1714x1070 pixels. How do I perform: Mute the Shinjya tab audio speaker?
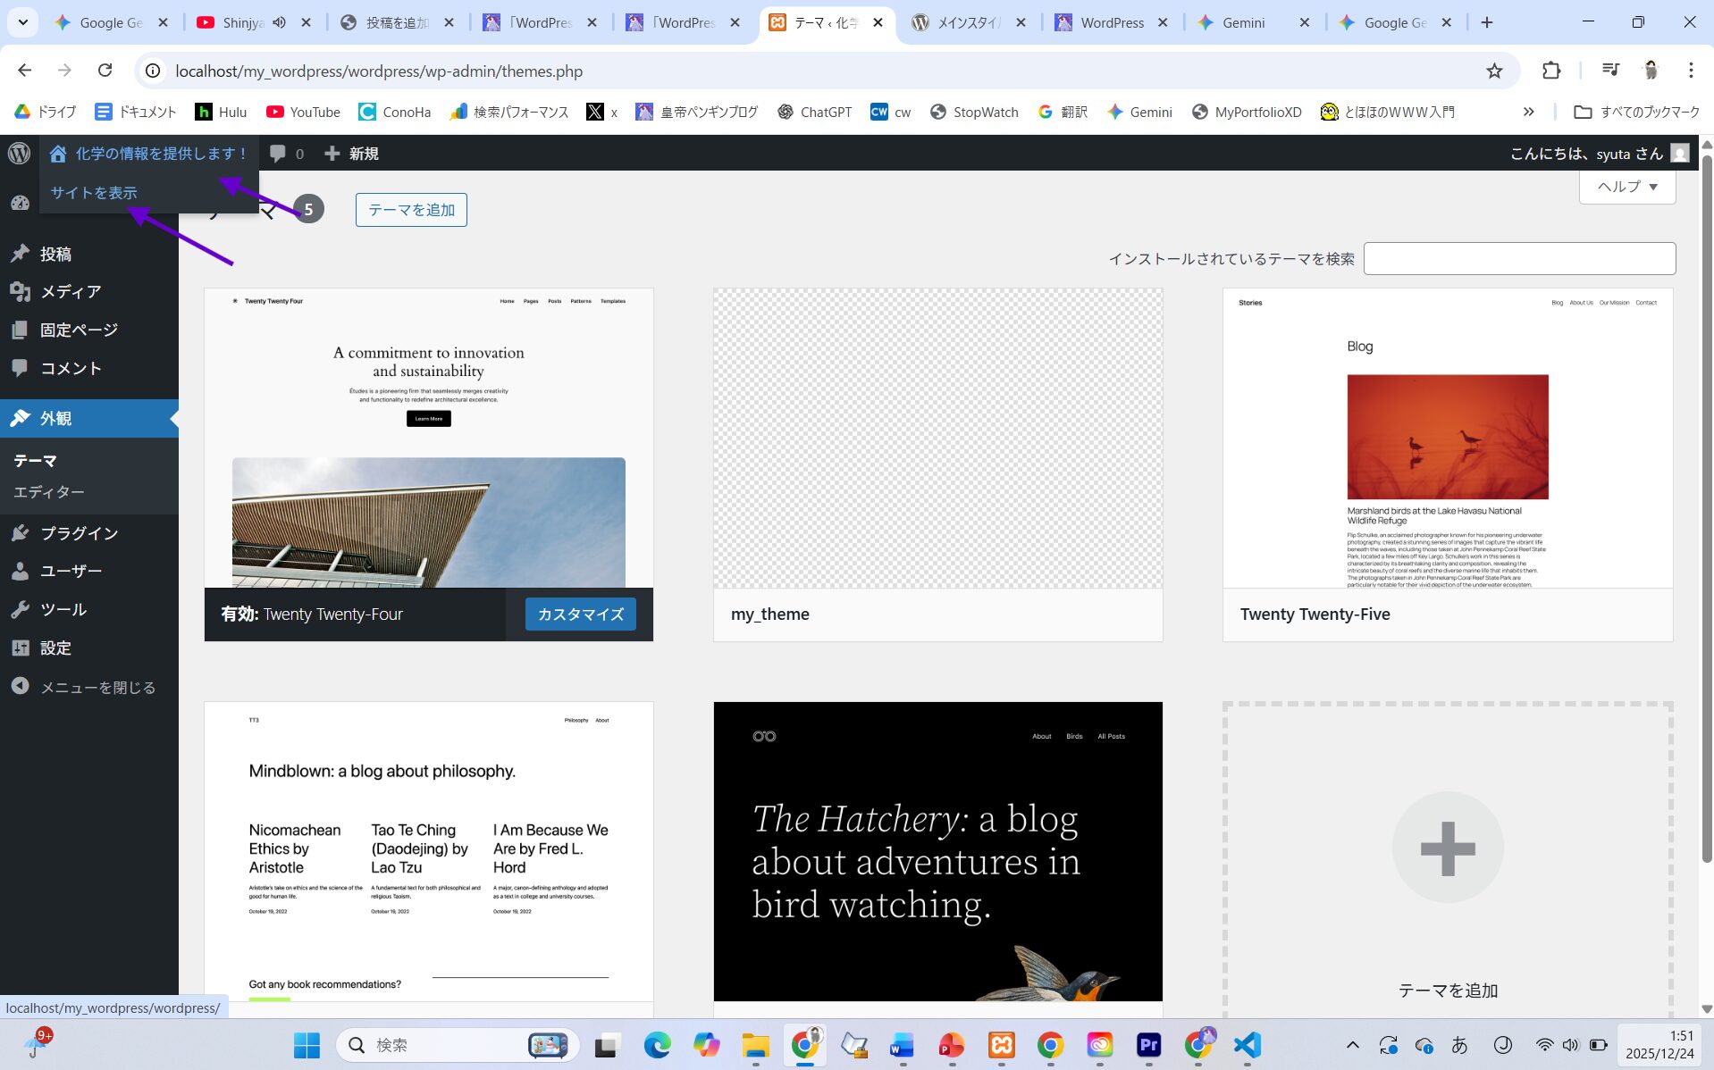(x=280, y=22)
